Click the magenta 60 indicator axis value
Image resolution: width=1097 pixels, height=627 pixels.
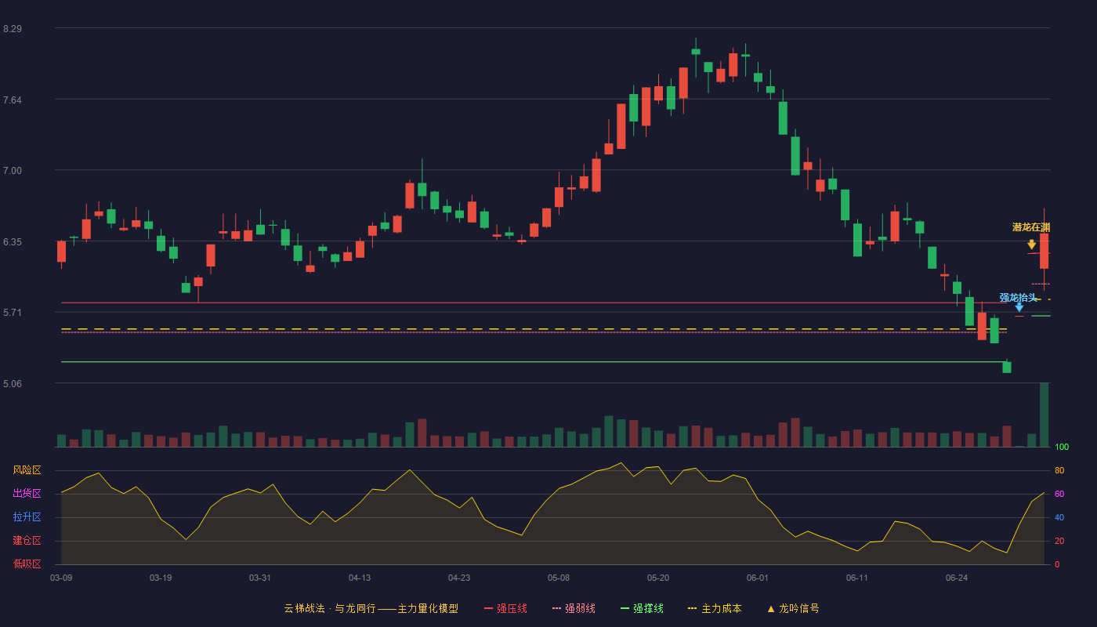click(x=1059, y=494)
